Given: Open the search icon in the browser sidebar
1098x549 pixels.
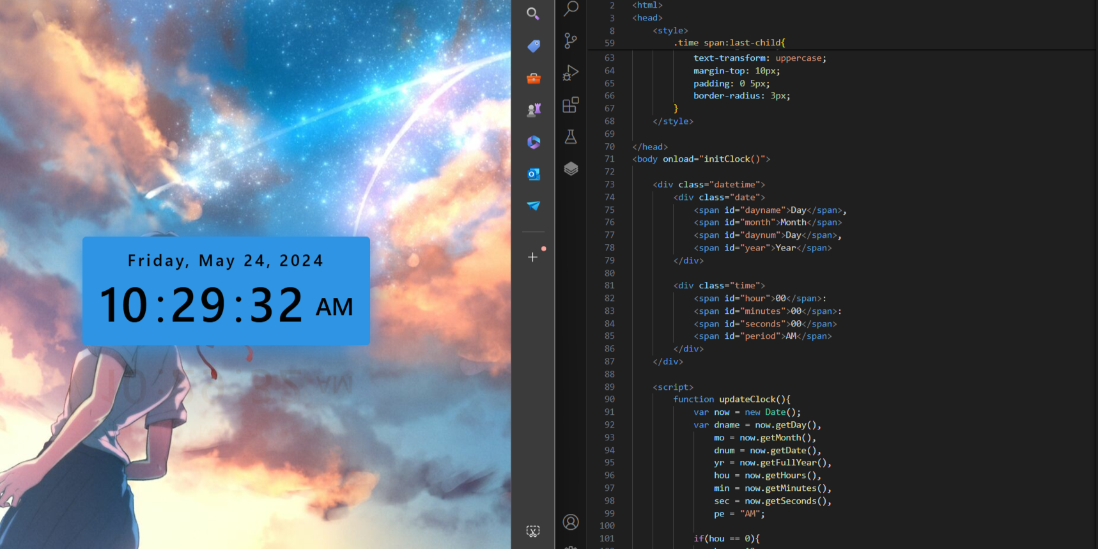Looking at the screenshot, I should [x=532, y=13].
